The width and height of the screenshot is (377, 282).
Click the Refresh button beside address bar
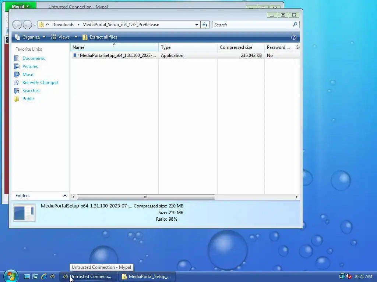pos(205,25)
